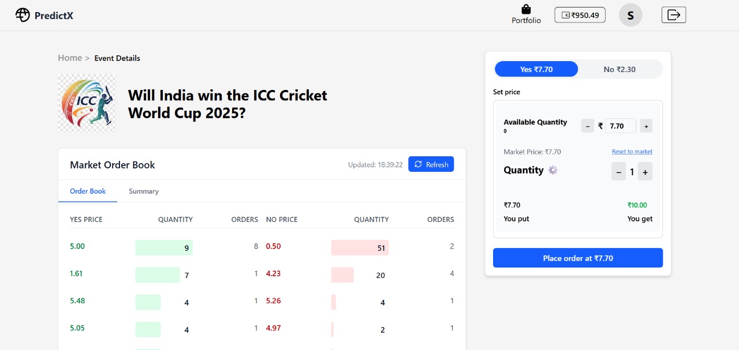Select the Order Book tab

(x=88, y=191)
